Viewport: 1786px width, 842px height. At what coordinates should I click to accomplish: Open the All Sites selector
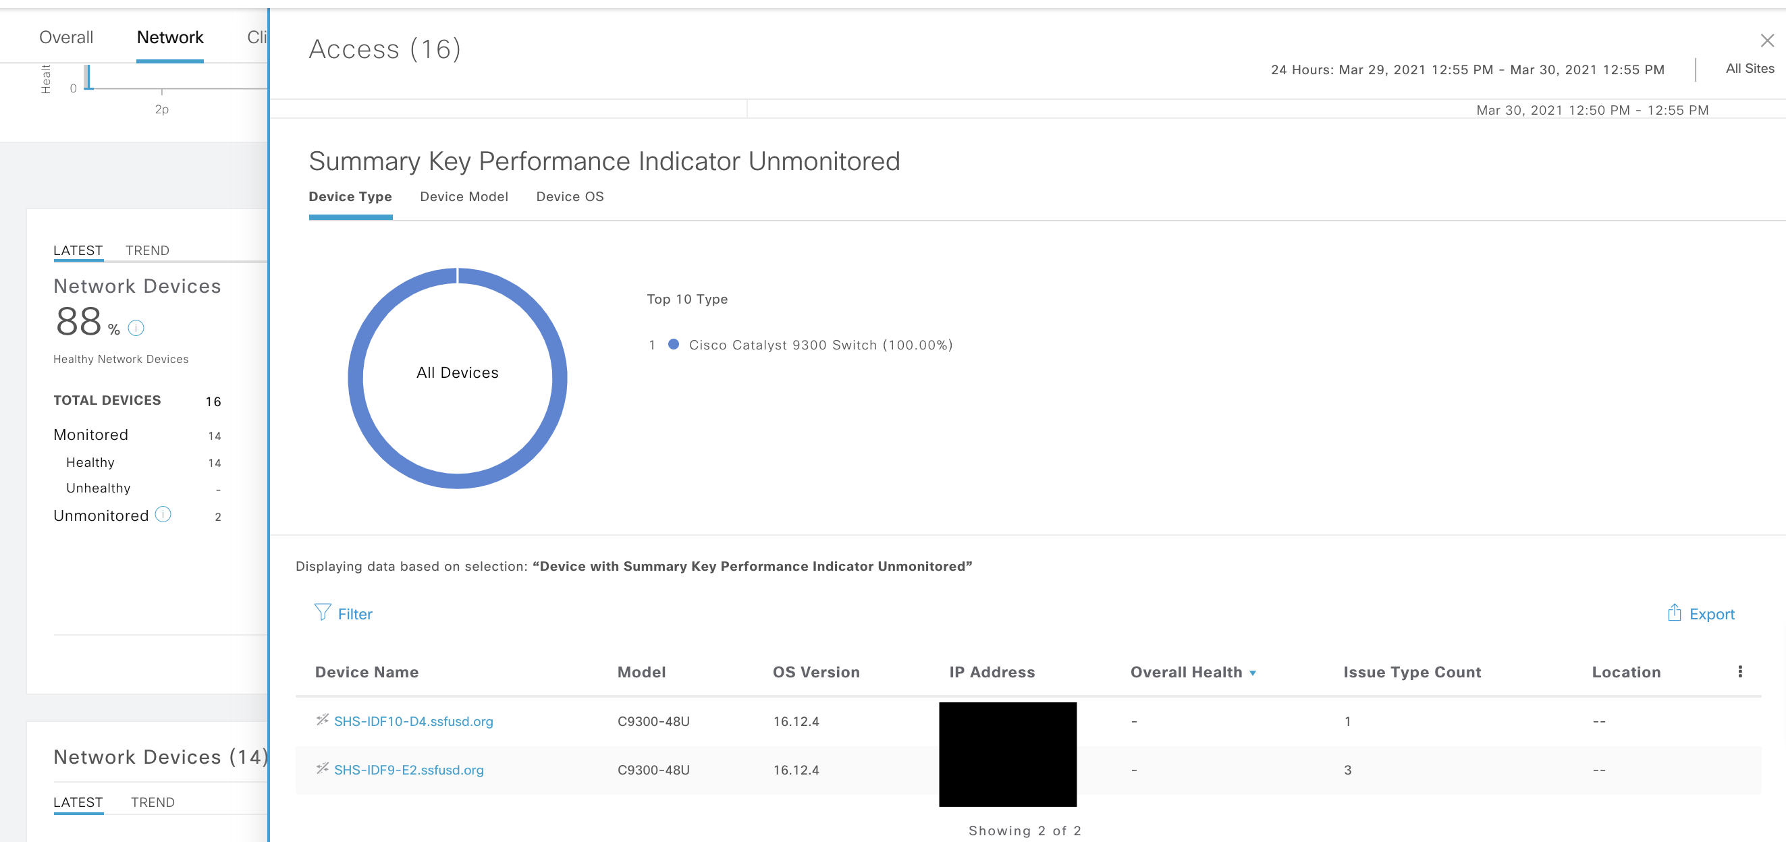pos(1748,68)
